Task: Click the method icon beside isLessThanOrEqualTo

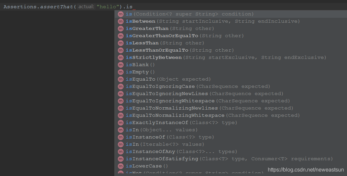Action: coord(121,50)
